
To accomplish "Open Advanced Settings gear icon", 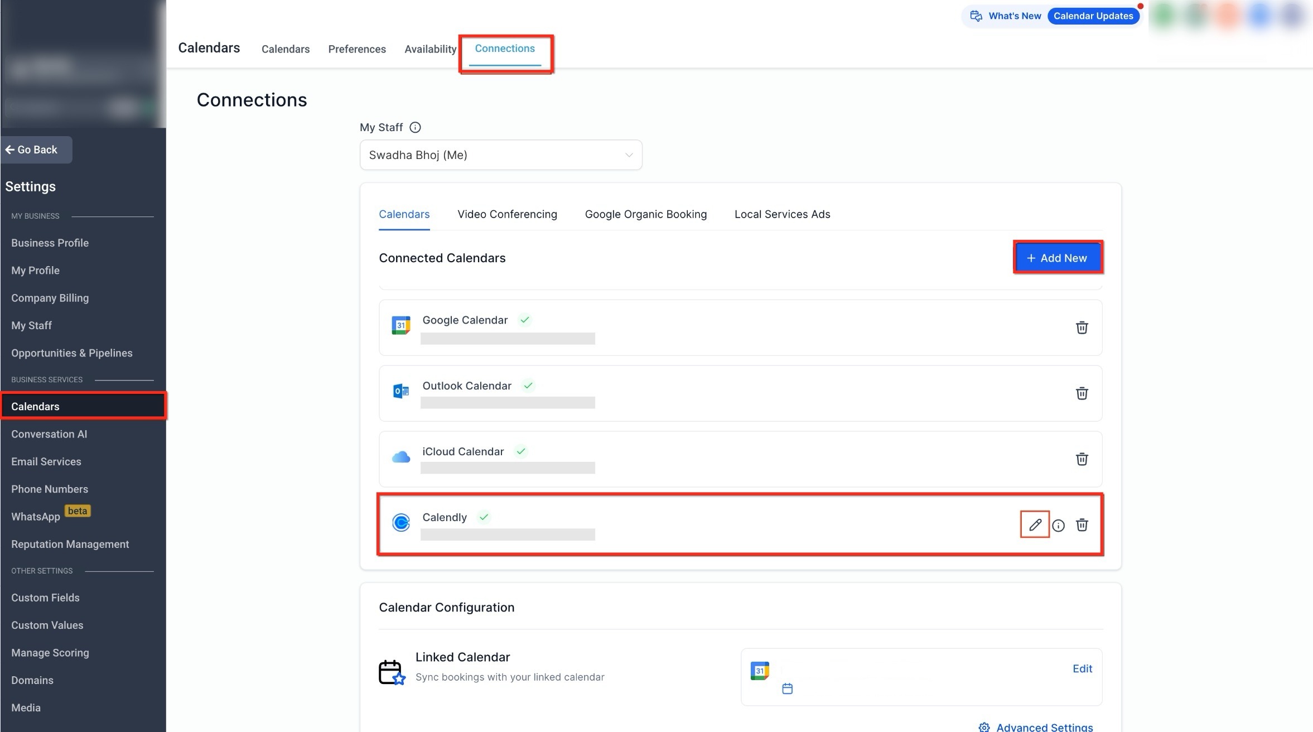I will click(984, 727).
